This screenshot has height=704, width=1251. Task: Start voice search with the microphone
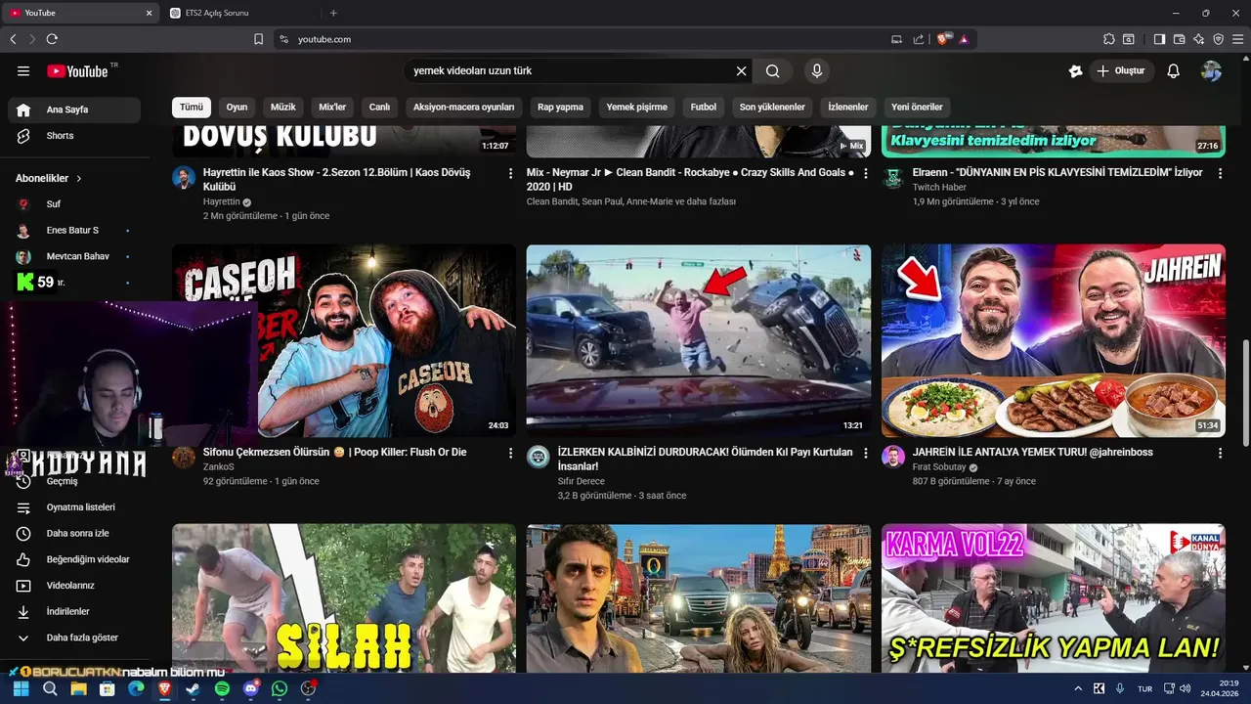coord(817,71)
